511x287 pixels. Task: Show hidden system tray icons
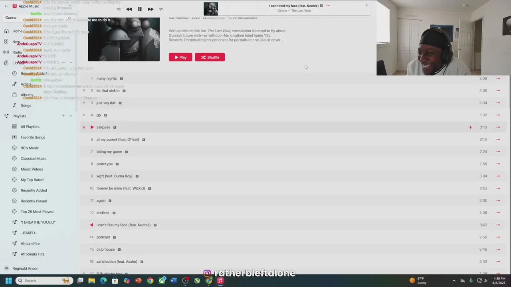pos(454,281)
